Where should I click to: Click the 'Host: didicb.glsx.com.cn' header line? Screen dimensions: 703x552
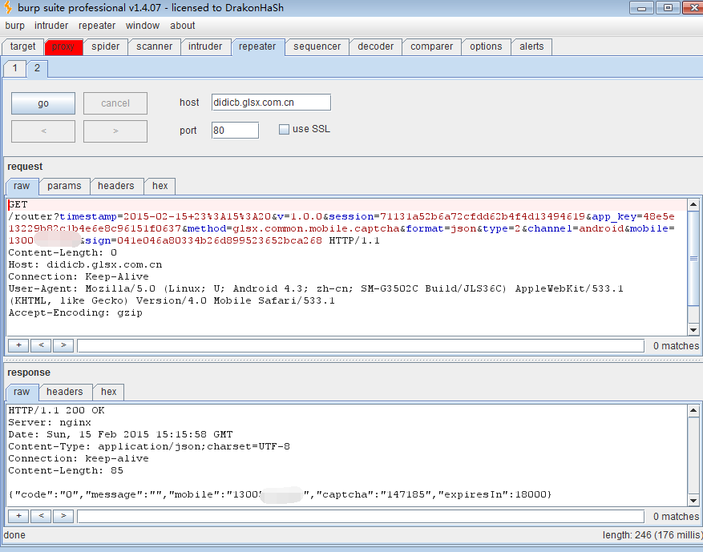click(85, 265)
